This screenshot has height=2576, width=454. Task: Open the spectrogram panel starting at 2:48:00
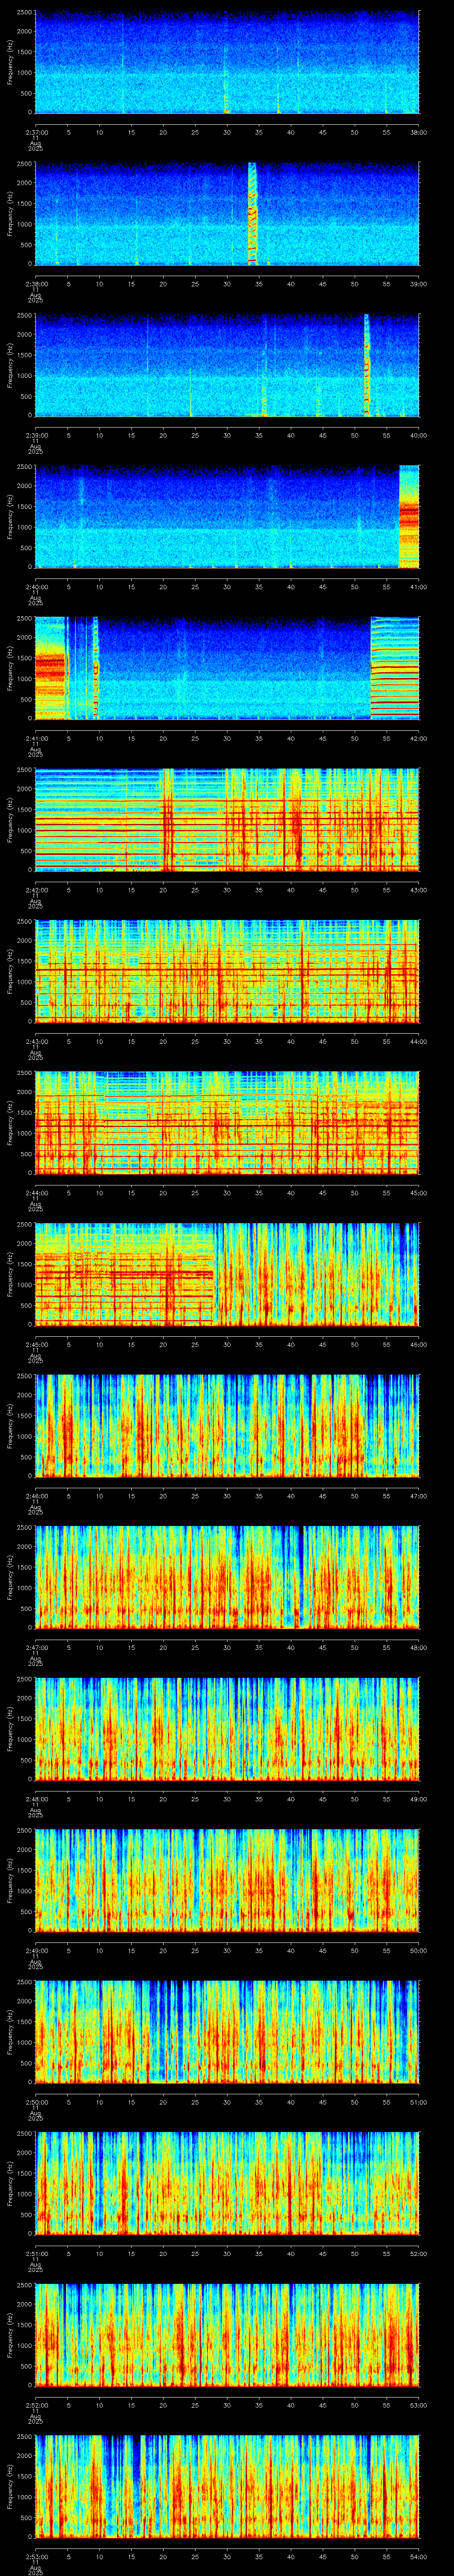(x=227, y=1729)
